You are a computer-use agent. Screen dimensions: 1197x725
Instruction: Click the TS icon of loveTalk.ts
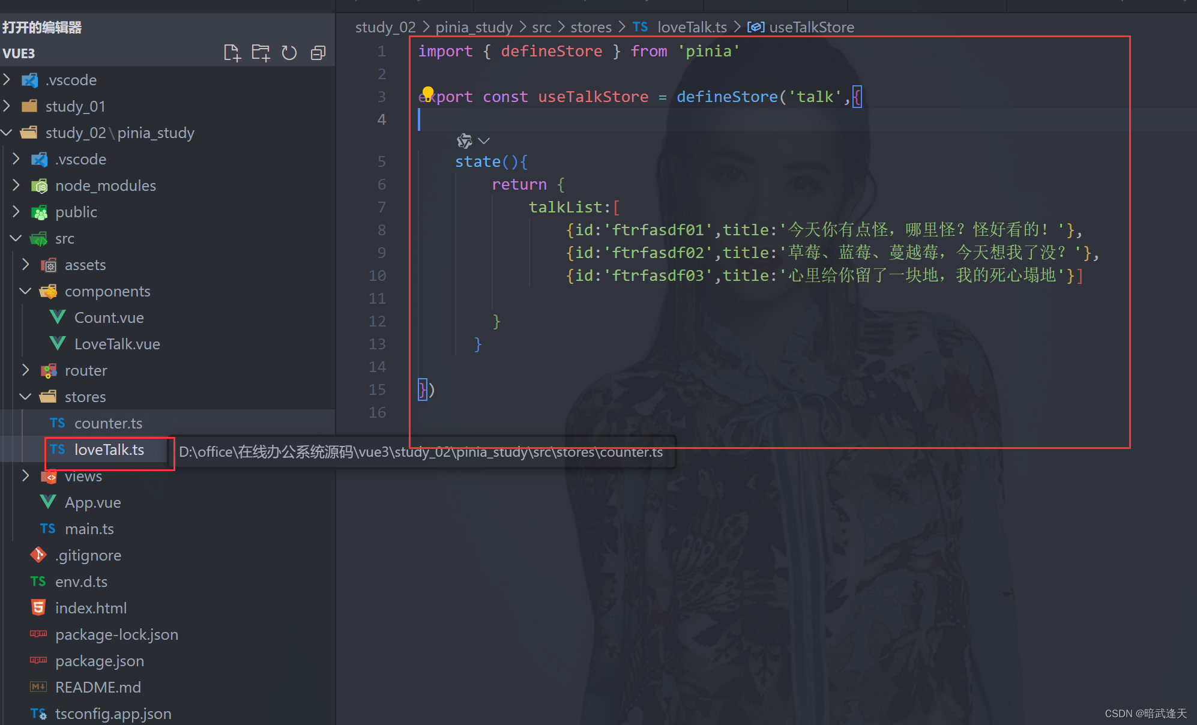[58, 450]
